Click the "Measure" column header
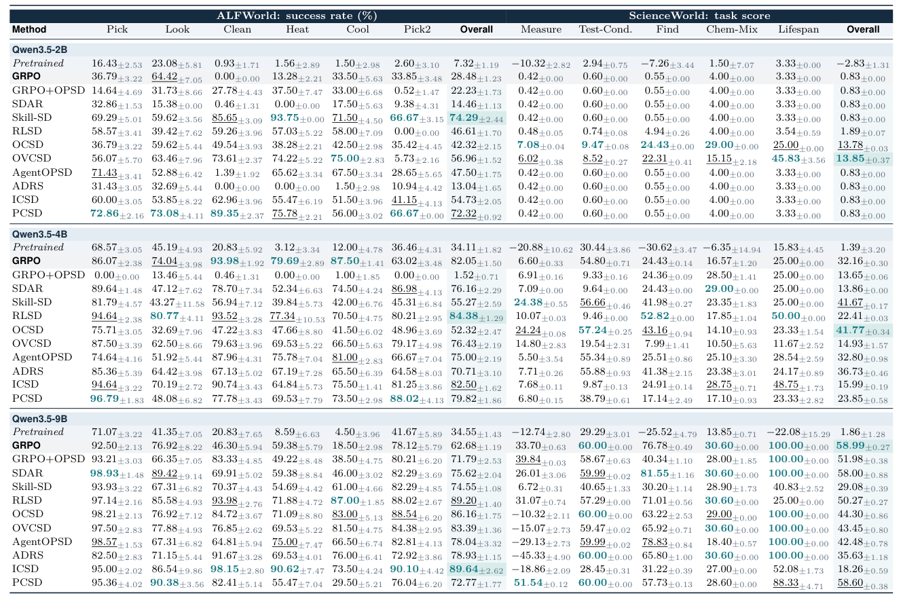903x600 pixels. pos(541,29)
